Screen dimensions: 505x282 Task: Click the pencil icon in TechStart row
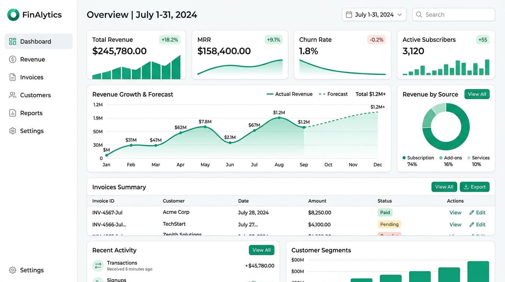click(x=472, y=224)
